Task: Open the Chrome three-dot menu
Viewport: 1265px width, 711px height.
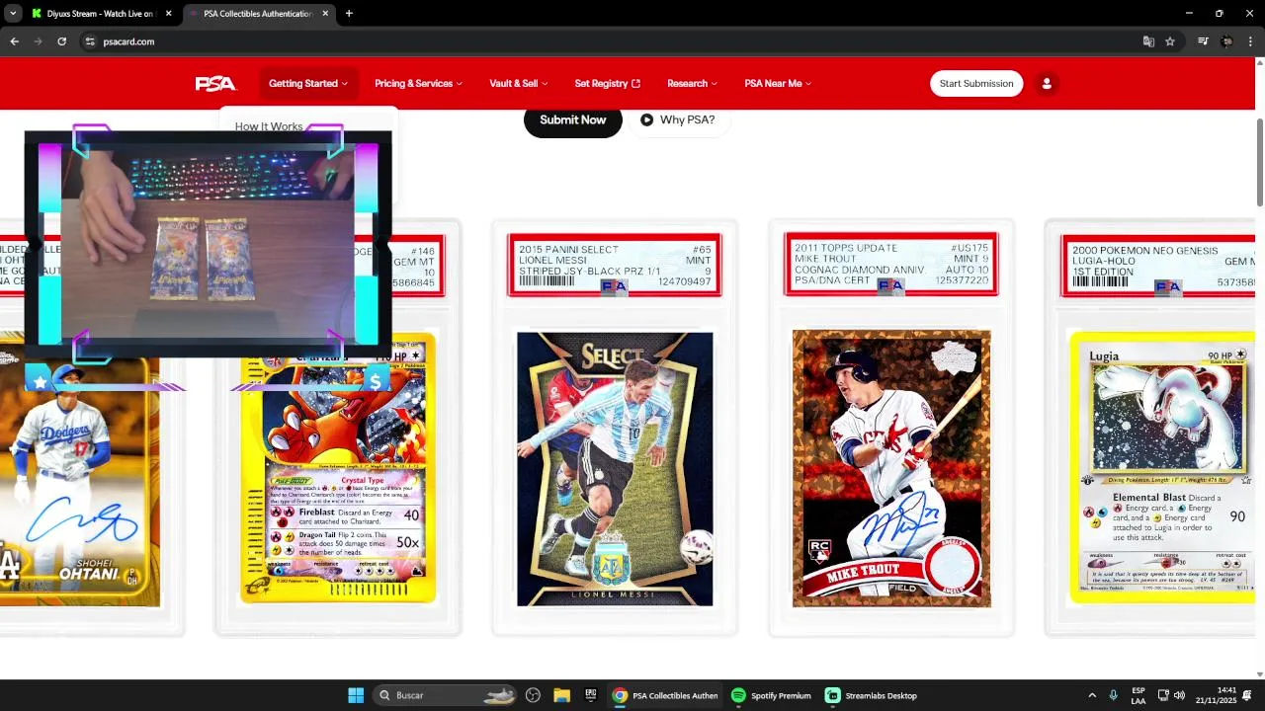Action: point(1251,41)
